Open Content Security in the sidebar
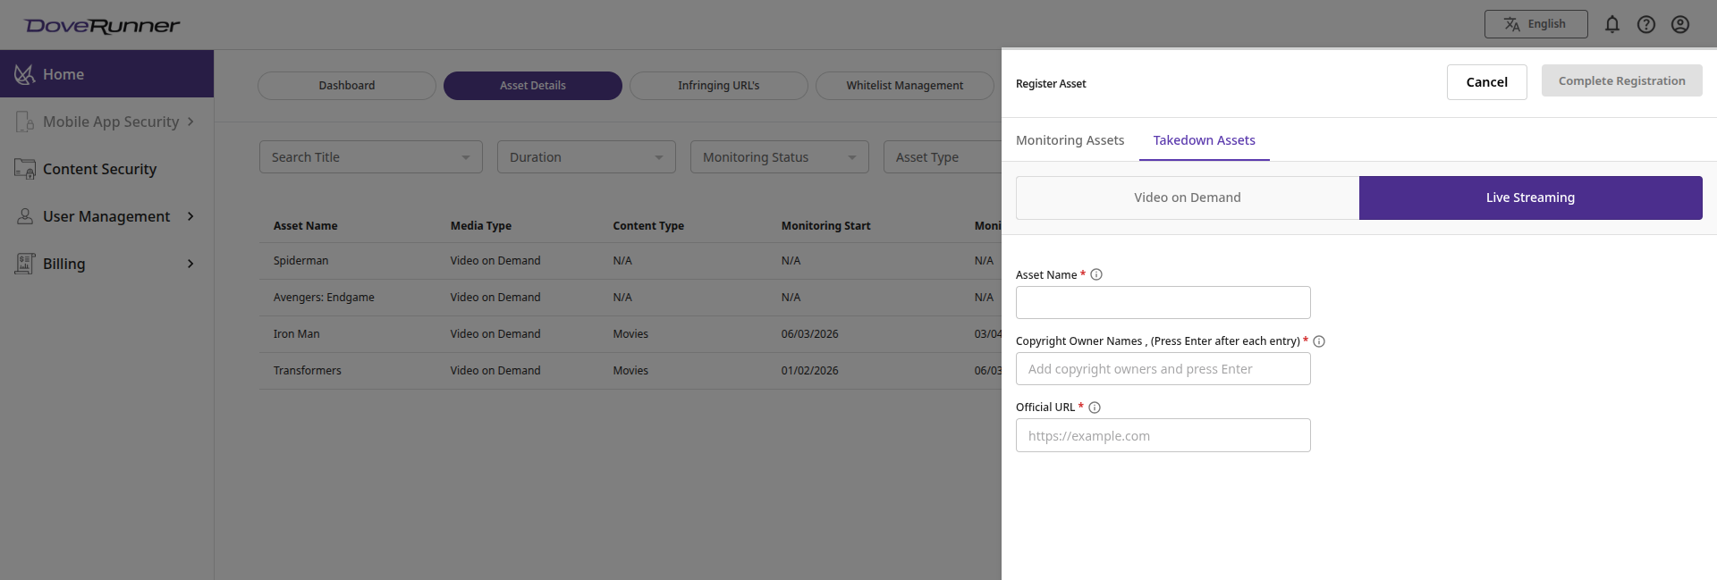1717x580 pixels. tap(106, 169)
